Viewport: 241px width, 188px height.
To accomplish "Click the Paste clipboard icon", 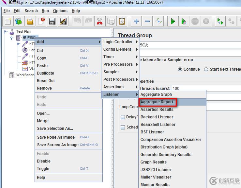I will (x=122, y=21).
